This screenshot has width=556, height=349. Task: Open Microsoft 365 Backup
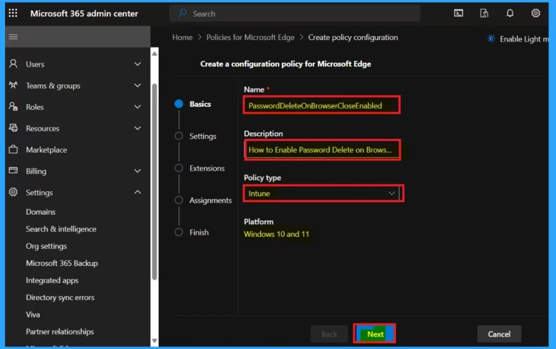pos(62,263)
